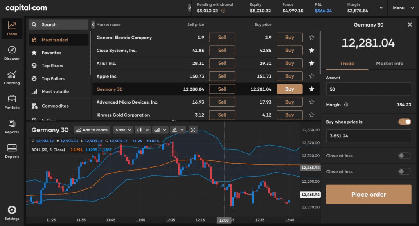The height and width of the screenshot is (226, 419).
Task: Click Sell for AT&T Inc.
Action: pyautogui.click(x=222, y=63)
